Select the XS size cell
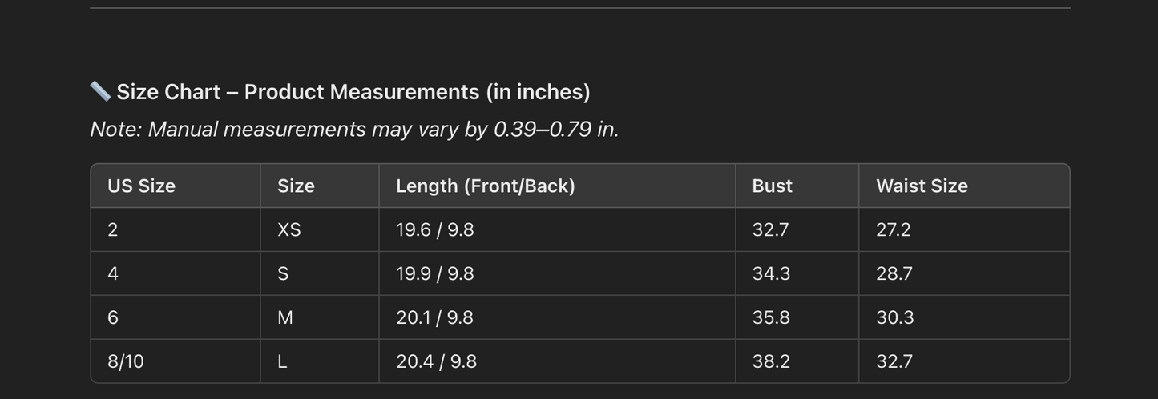The width and height of the screenshot is (1158, 399). tap(320, 229)
